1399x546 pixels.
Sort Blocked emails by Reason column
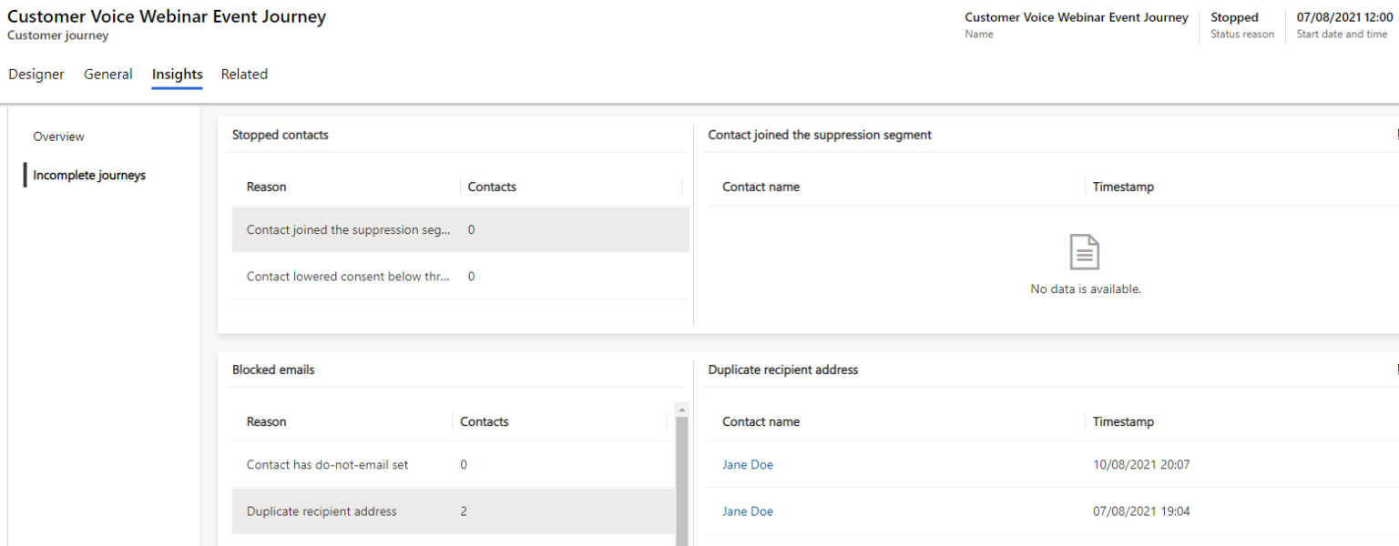coord(266,421)
